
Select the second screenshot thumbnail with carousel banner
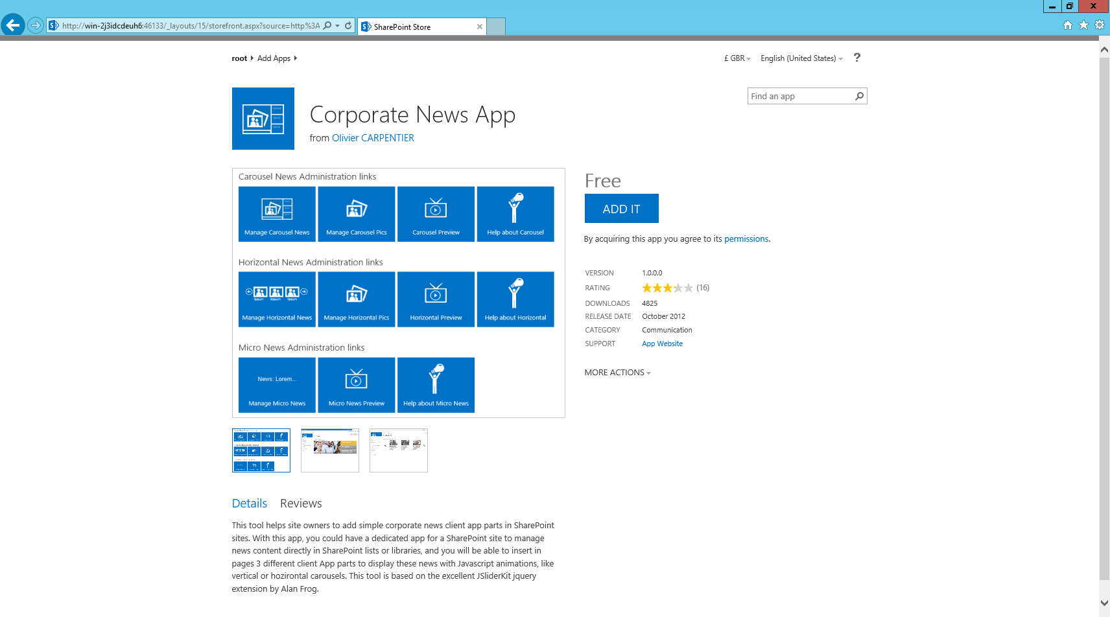[x=330, y=450]
